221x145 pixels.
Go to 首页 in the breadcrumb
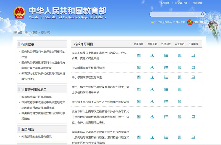click(x=27, y=32)
